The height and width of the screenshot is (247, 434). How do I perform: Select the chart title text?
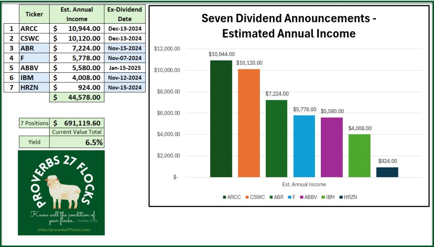(289, 26)
